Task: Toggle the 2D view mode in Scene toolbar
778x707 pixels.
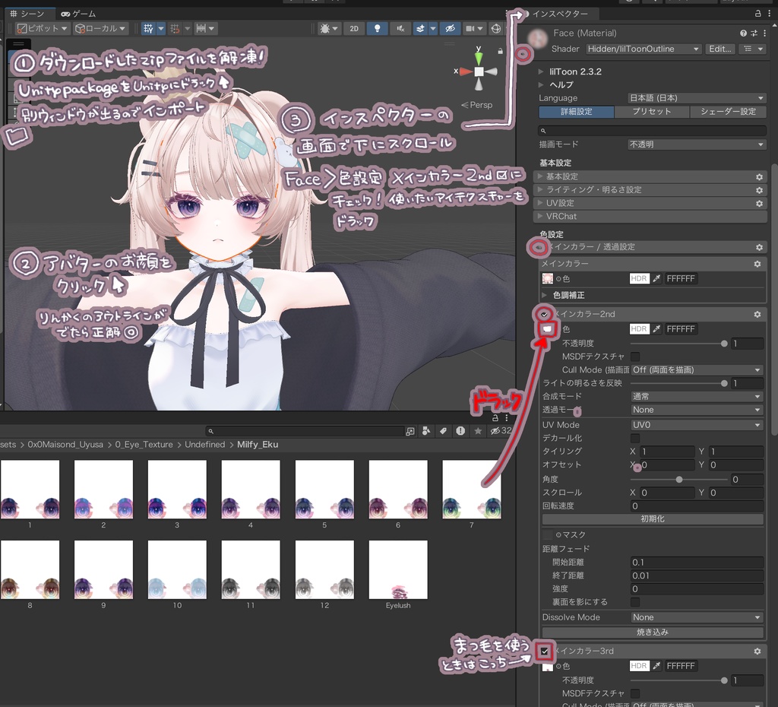Action: [x=353, y=28]
